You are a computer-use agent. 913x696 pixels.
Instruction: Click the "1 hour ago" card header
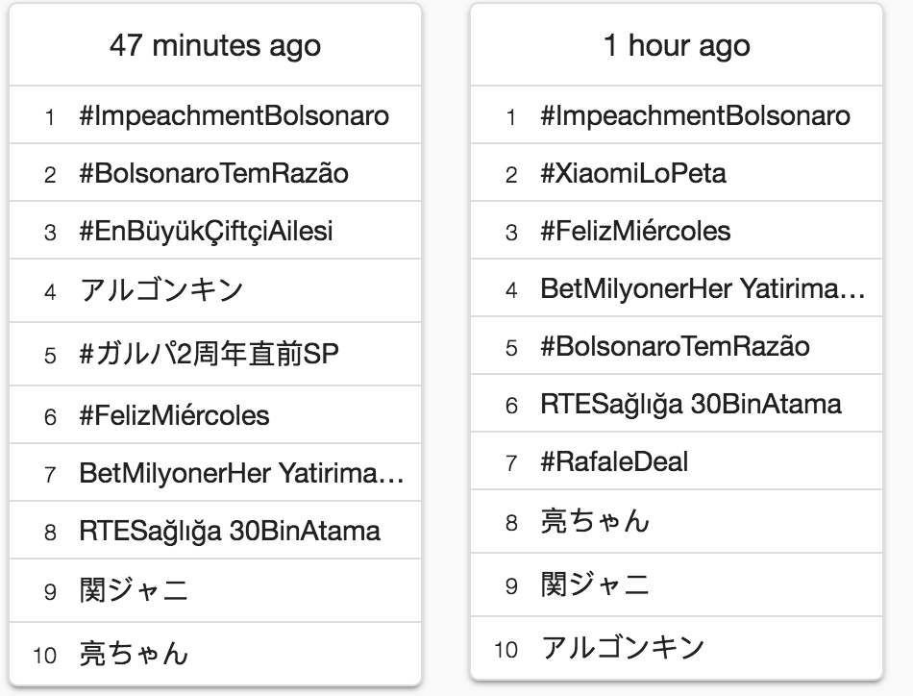(x=677, y=45)
